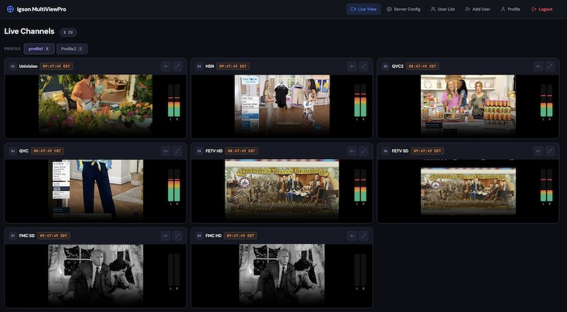567x312 pixels.
Task: Mute audio on the FETV SD channel
Action: pyautogui.click(x=539, y=151)
